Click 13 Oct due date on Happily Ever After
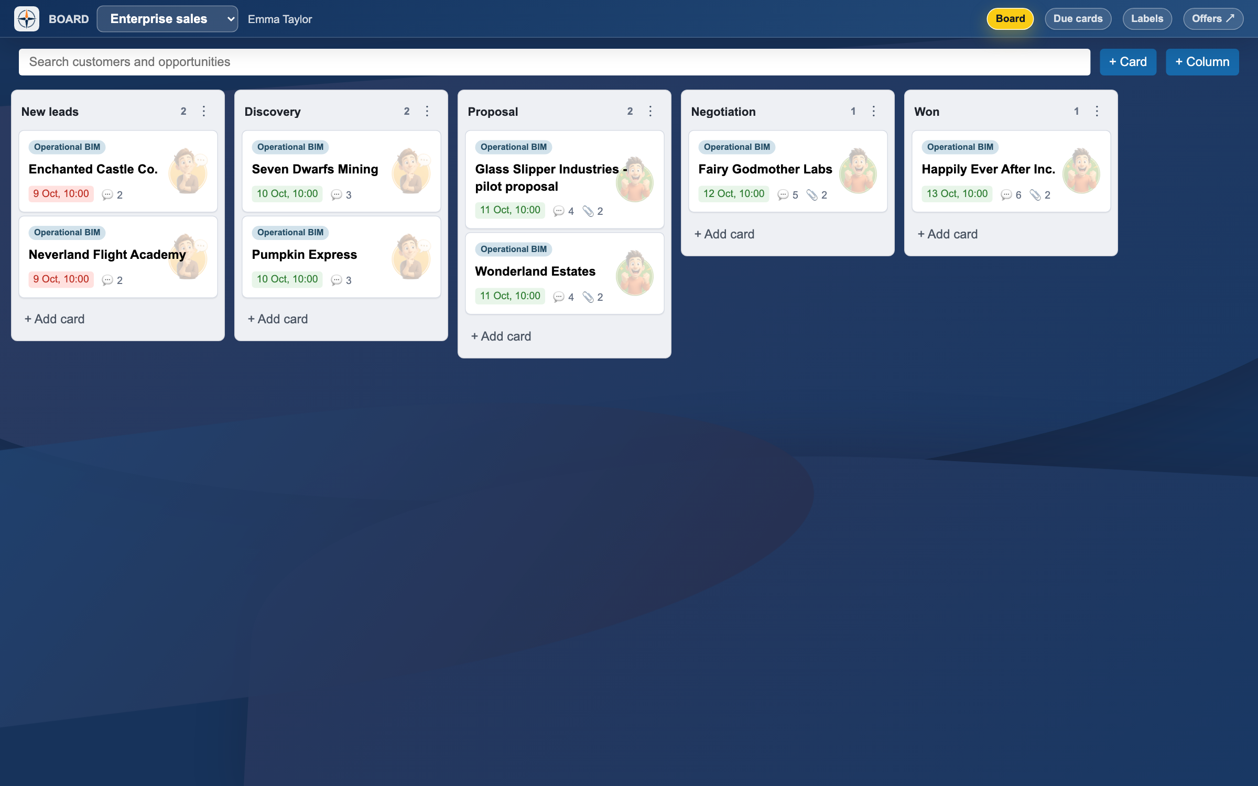 (957, 194)
